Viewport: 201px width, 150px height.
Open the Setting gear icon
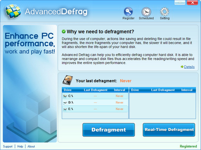(164, 12)
